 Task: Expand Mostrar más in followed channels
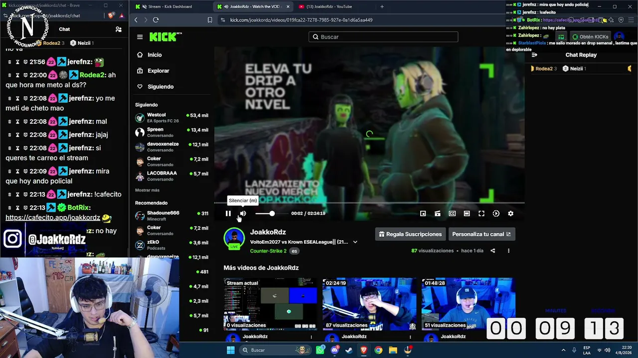(147, 190)
